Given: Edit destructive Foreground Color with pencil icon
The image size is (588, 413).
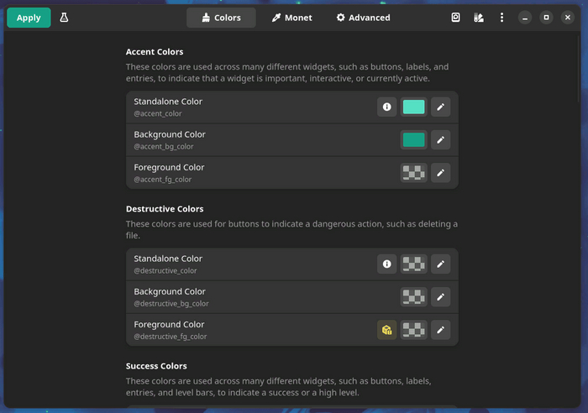Looking at the screenshot, I should 441,330.
